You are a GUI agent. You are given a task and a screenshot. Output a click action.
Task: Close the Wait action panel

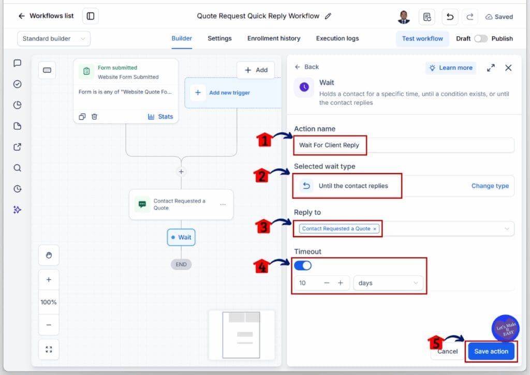pos(508,68)
